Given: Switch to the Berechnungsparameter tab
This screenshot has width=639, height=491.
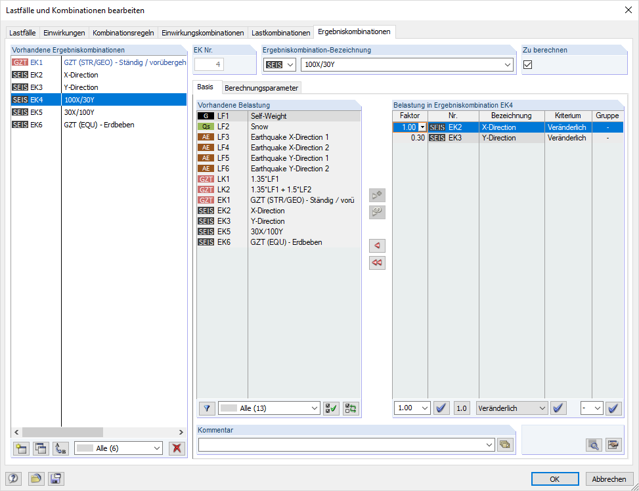Looking at the screenshot, I should (263, 87).
